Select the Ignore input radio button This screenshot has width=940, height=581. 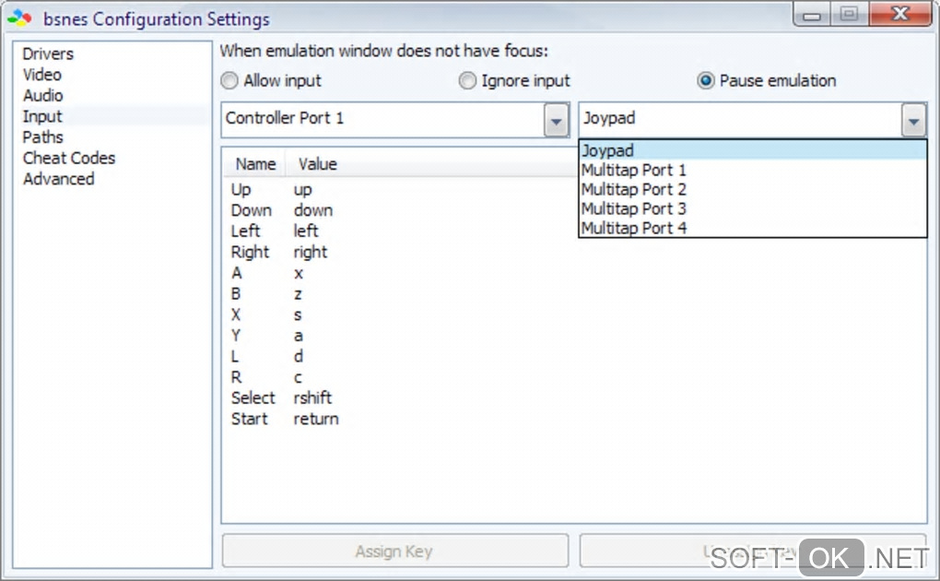467,81
